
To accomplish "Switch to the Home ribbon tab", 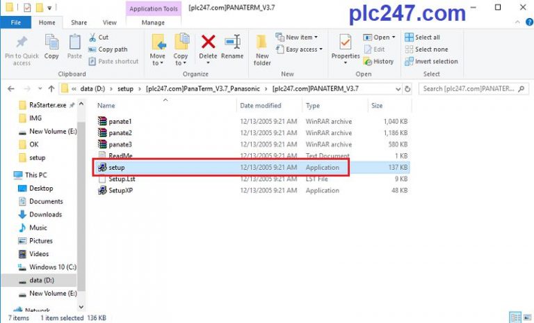I will [x=47, y=22].
